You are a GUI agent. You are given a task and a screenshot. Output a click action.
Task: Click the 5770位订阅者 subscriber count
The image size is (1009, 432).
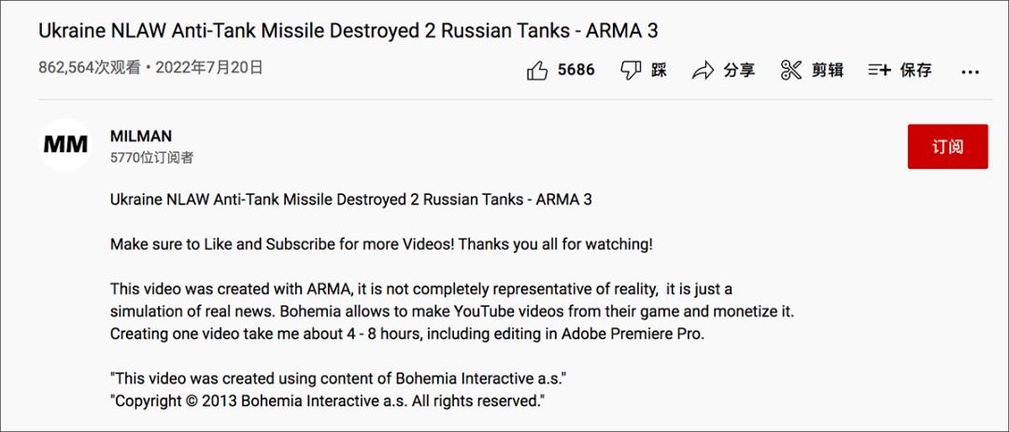pos(151,158)
